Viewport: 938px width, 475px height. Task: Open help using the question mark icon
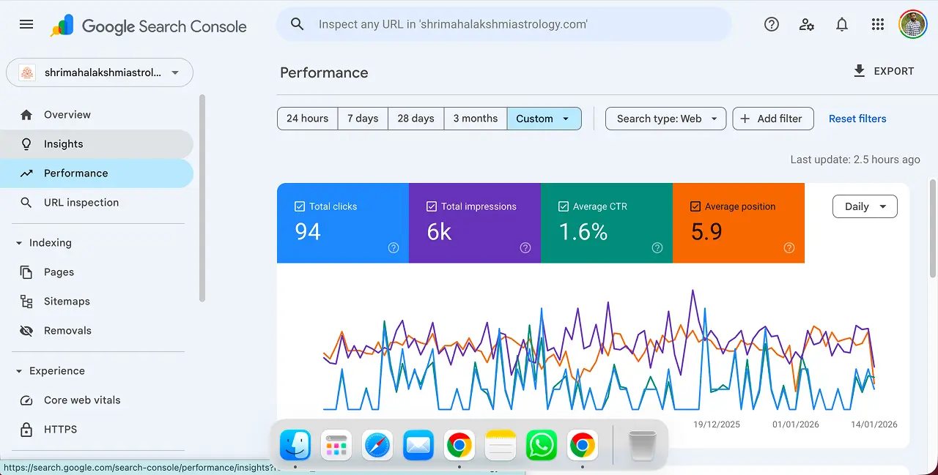[771, 23]
